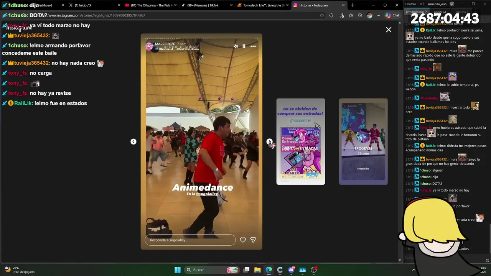Open the browser profile avatar
The image size is (491, 276).
point(369,15)
